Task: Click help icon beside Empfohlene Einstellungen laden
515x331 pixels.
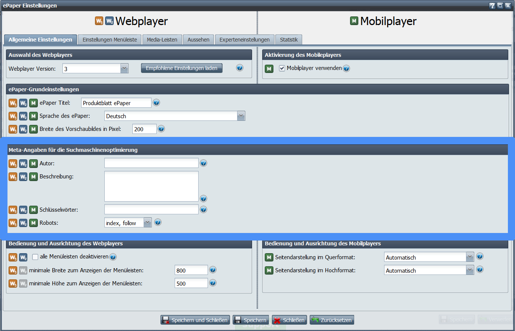Action: click(x=240, y=68)
